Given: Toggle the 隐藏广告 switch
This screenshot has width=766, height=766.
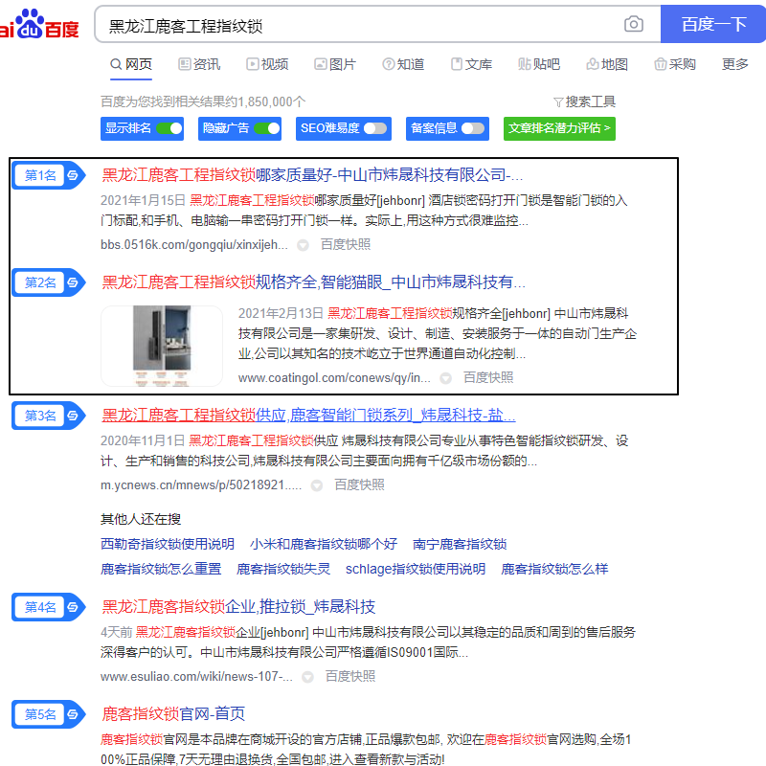Looking at the screenshot, I should tap(267, 128).
